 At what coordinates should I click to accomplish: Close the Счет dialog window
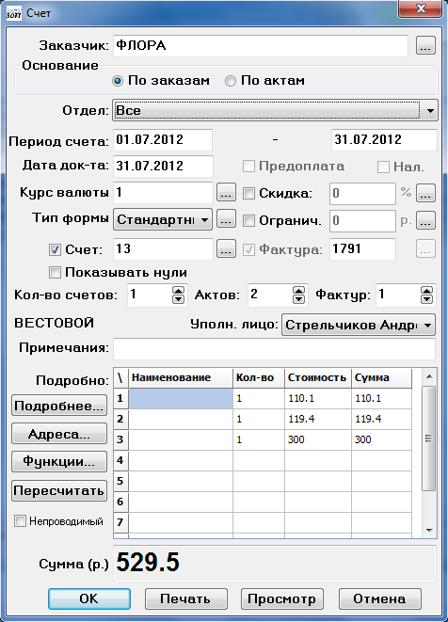point(420,8)
